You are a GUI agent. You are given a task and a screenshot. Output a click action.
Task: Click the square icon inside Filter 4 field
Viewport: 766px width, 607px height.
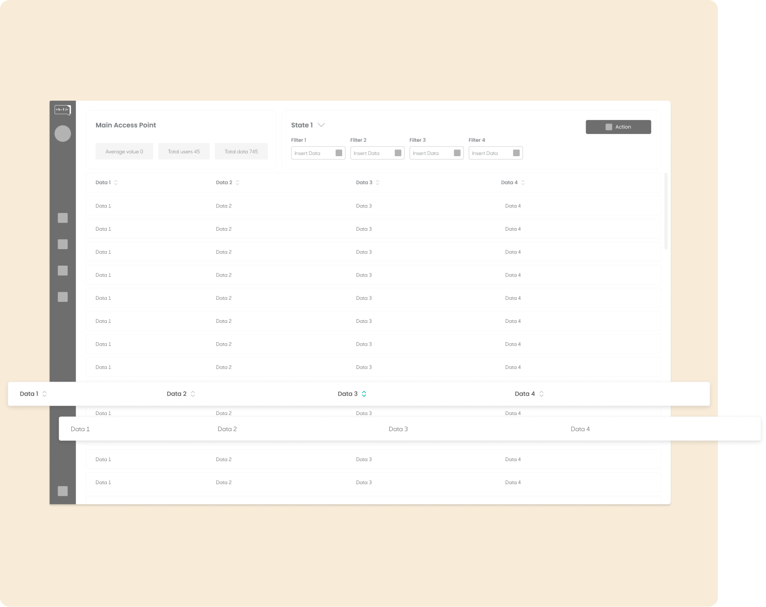516,153
